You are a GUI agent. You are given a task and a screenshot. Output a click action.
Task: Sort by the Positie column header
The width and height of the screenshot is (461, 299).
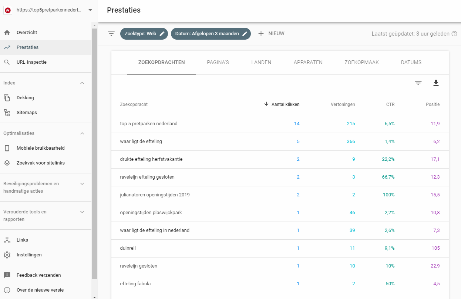coord(433,104)
